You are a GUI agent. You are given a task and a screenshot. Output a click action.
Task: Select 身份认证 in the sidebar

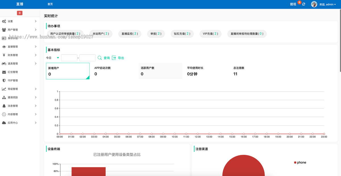coord(20,38)
